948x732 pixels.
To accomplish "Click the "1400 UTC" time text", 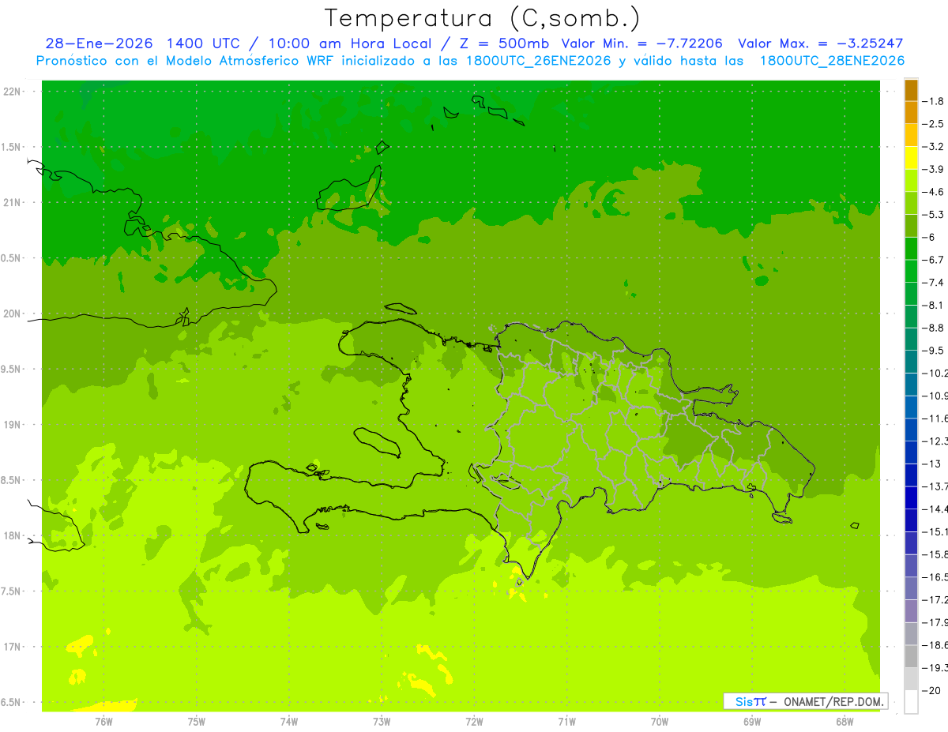I will click(204, 44).
